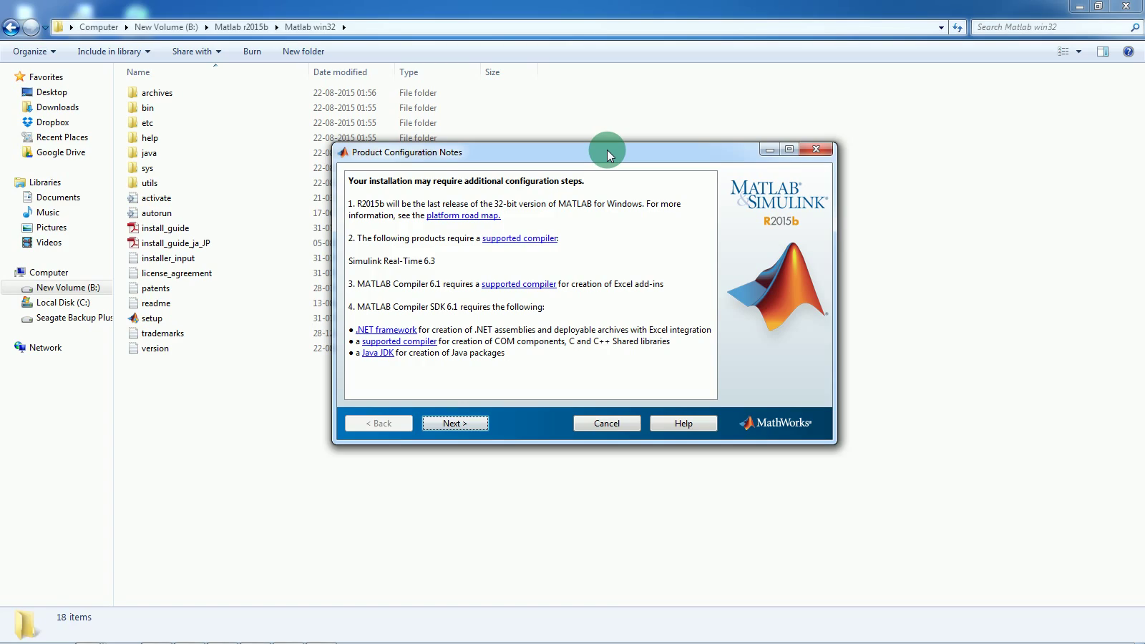1145x644 pixels.
Task: Select the sys folder icon
Action: pyautogui.click(x=132, y=167)
